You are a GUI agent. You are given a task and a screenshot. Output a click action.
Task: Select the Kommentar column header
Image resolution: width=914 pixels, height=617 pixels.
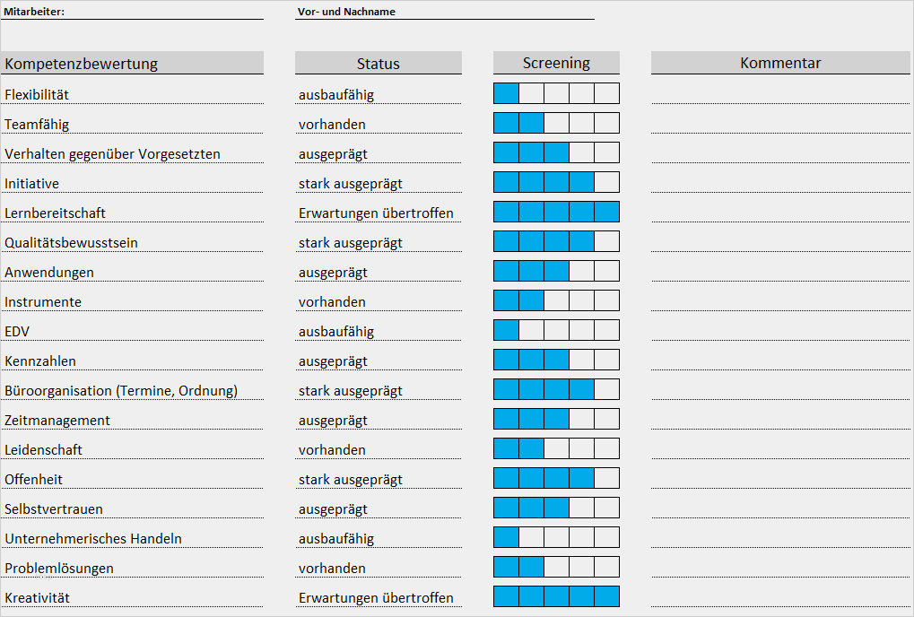[x=779, y=63]
